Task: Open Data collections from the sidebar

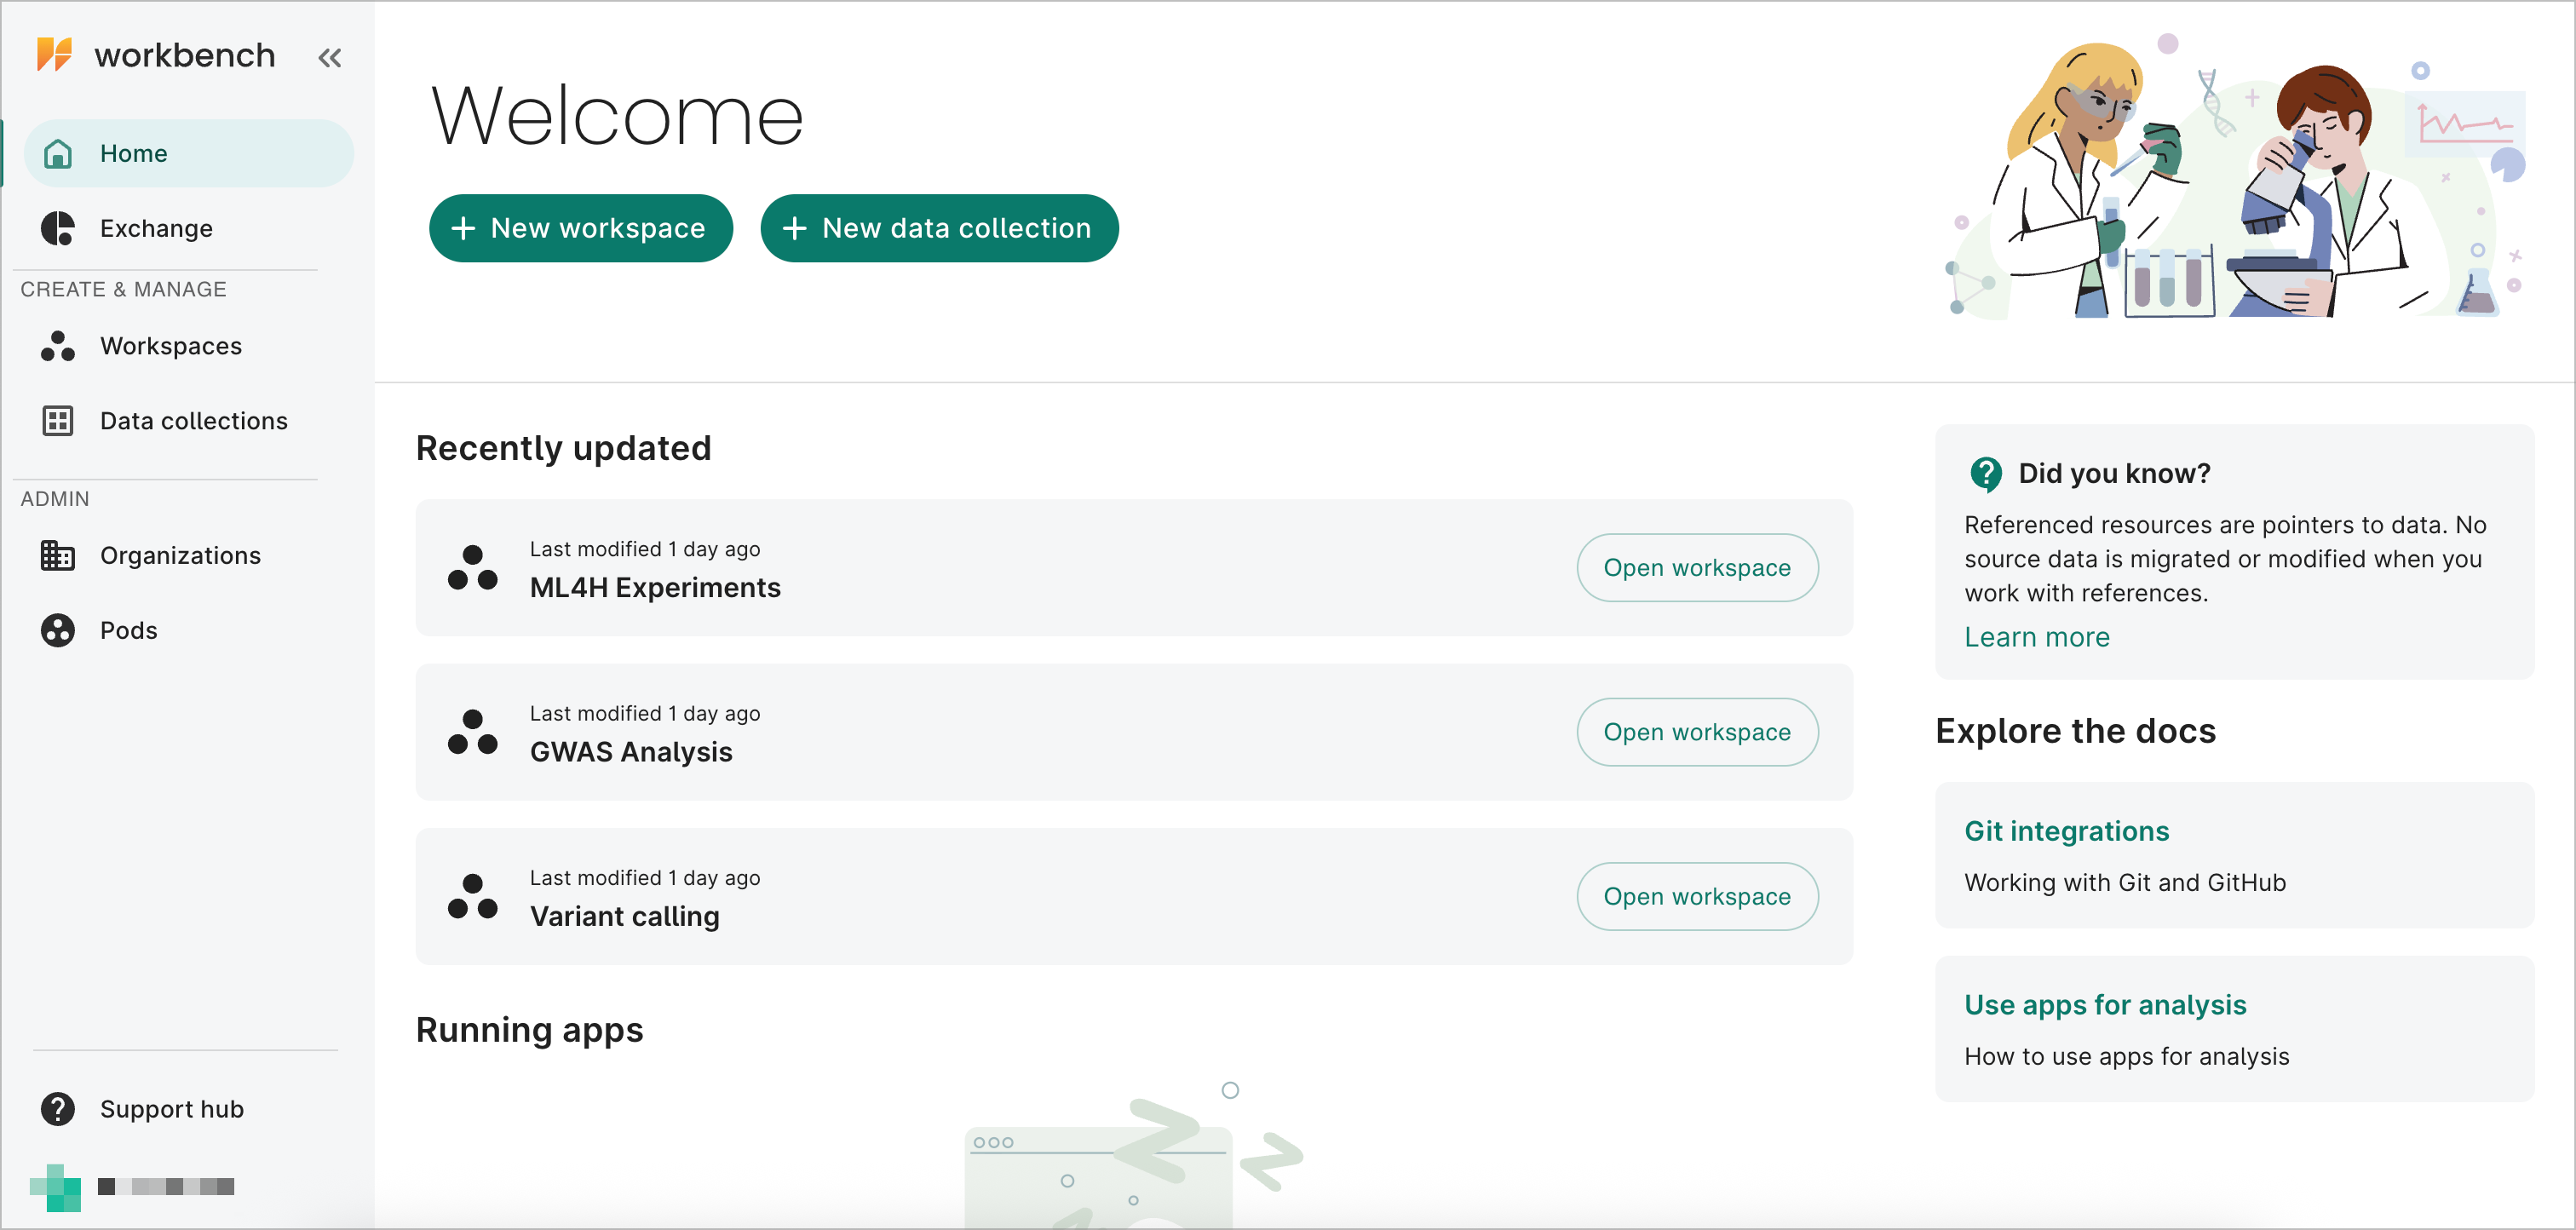Action: tap(193, 420)
